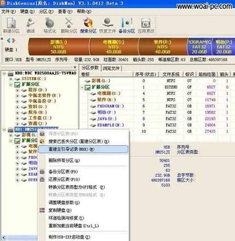
Task: Expand the 资料(G:) tree node
Action: (x=17, y=107)
